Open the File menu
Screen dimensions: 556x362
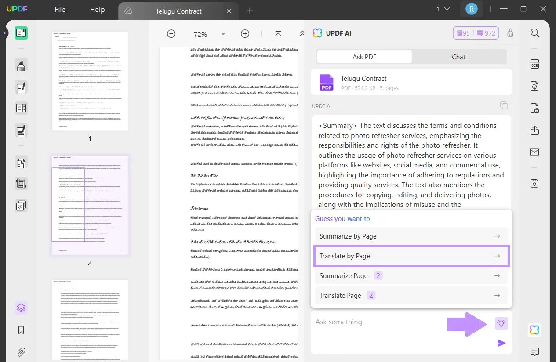click(x=60, y=9)
